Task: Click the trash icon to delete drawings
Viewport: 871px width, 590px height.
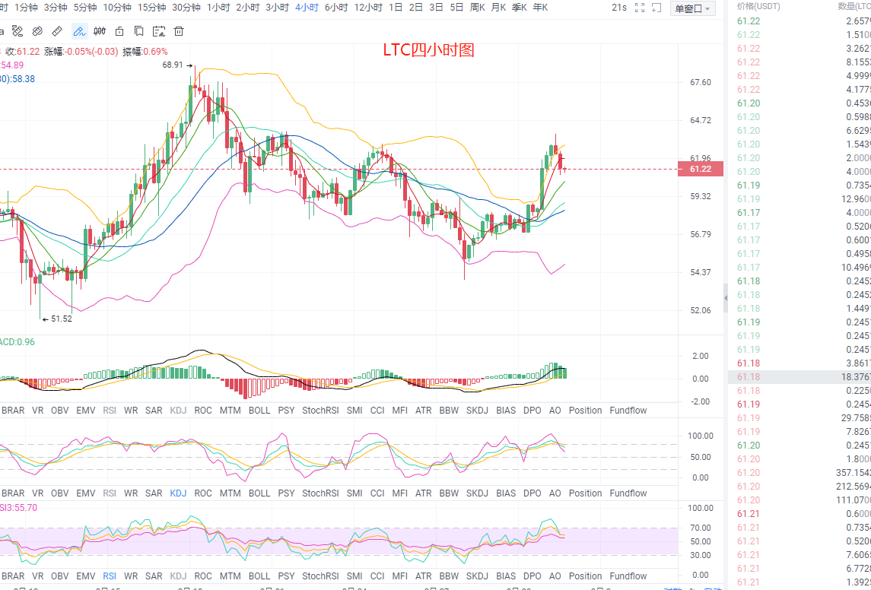Action: click(x=179, y=31)
